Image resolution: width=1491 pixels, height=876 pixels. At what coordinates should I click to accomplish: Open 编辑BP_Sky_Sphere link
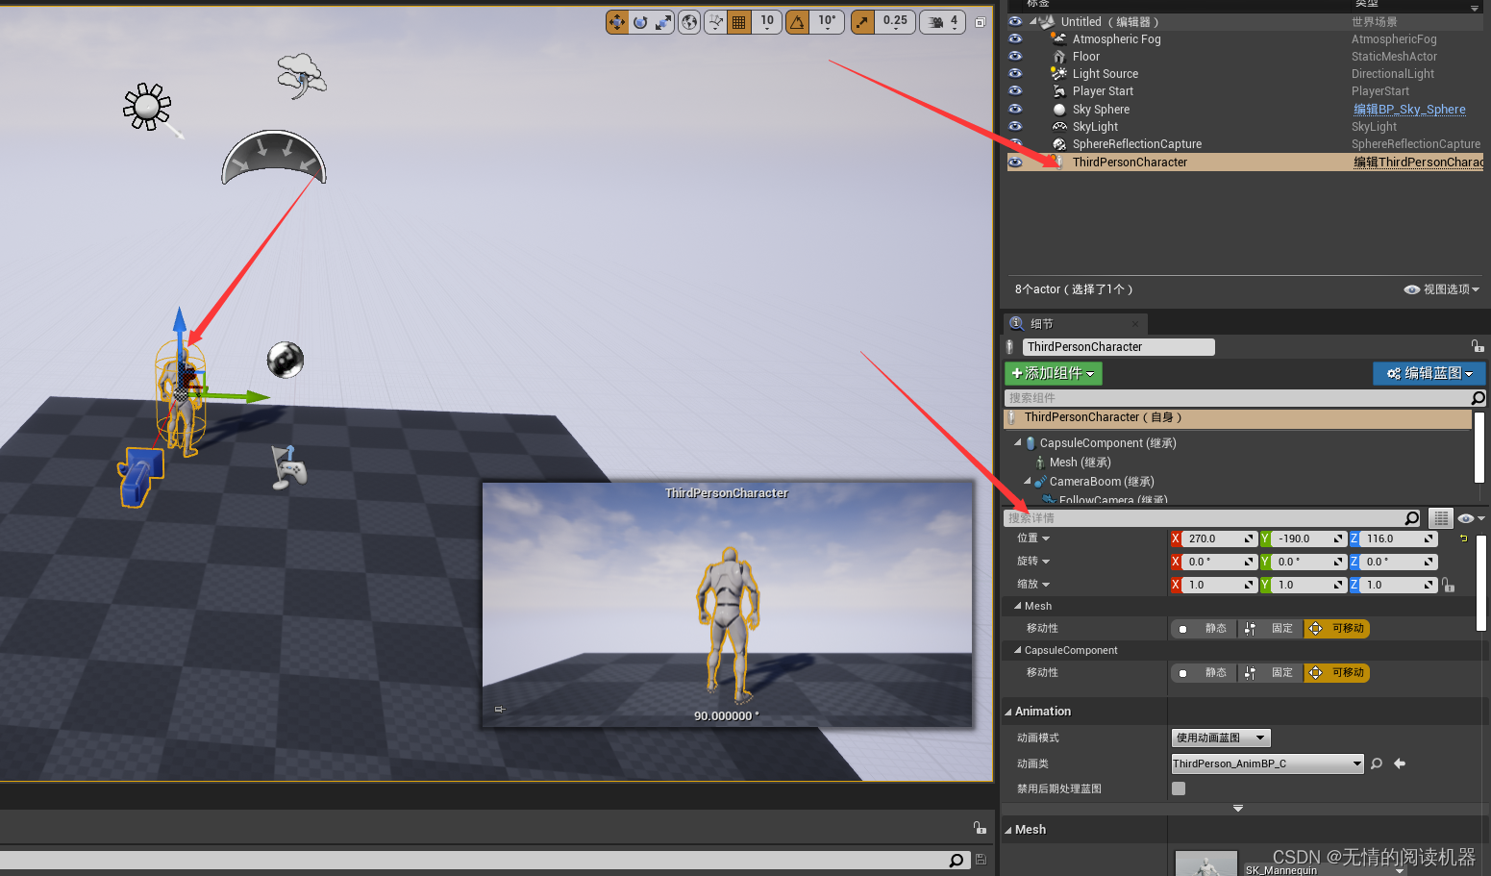1409,109
